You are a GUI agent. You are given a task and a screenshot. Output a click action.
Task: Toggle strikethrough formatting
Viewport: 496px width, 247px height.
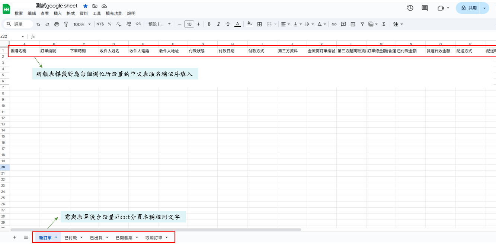(228, 24)
